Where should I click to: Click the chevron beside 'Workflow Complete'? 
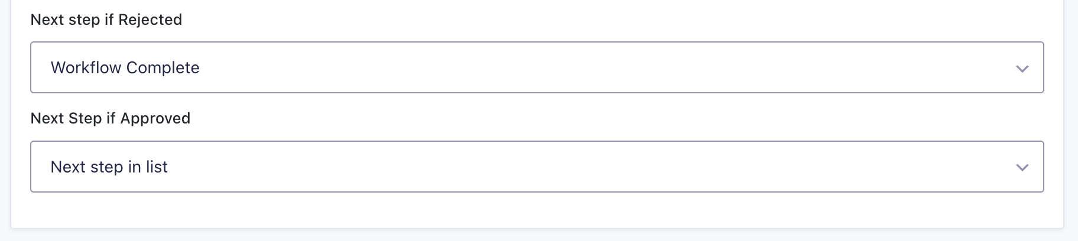tap(1022, 69)
